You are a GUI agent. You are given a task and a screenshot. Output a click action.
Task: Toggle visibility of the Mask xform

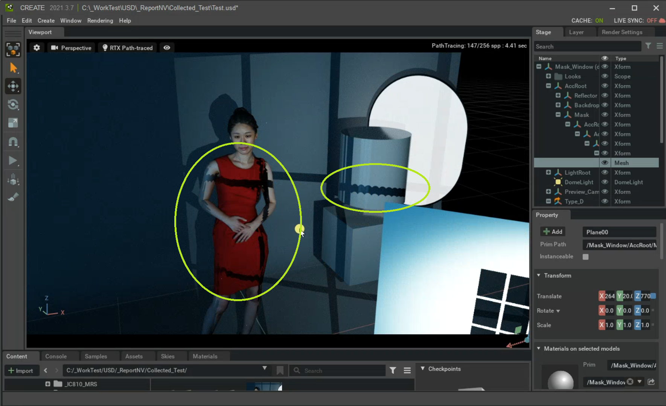pyautogui.click(x=605, y=115)
